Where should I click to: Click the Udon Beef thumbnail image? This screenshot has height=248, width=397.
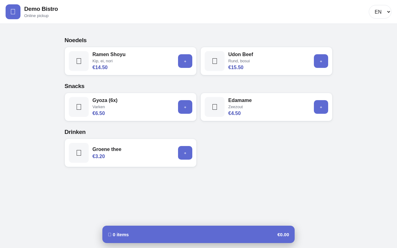[x=215, y=61]
